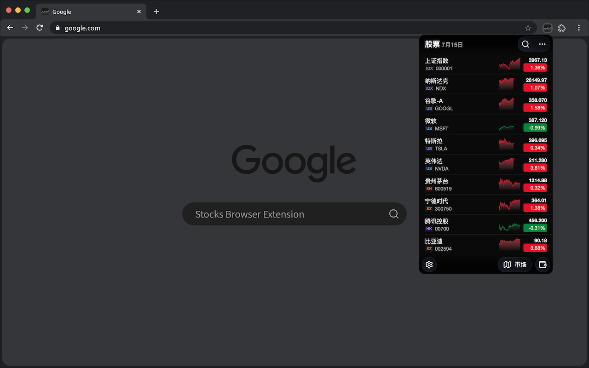Open the wallet portfolio icon
This screenshot has width=589, height=368.
coord(543,264)
